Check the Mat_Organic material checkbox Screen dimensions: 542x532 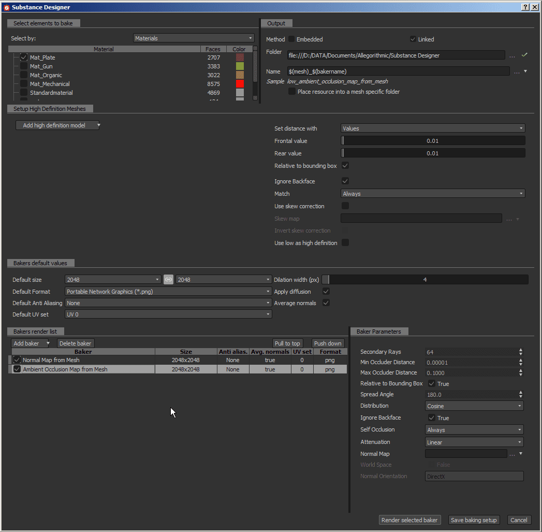tap(24, 75)
